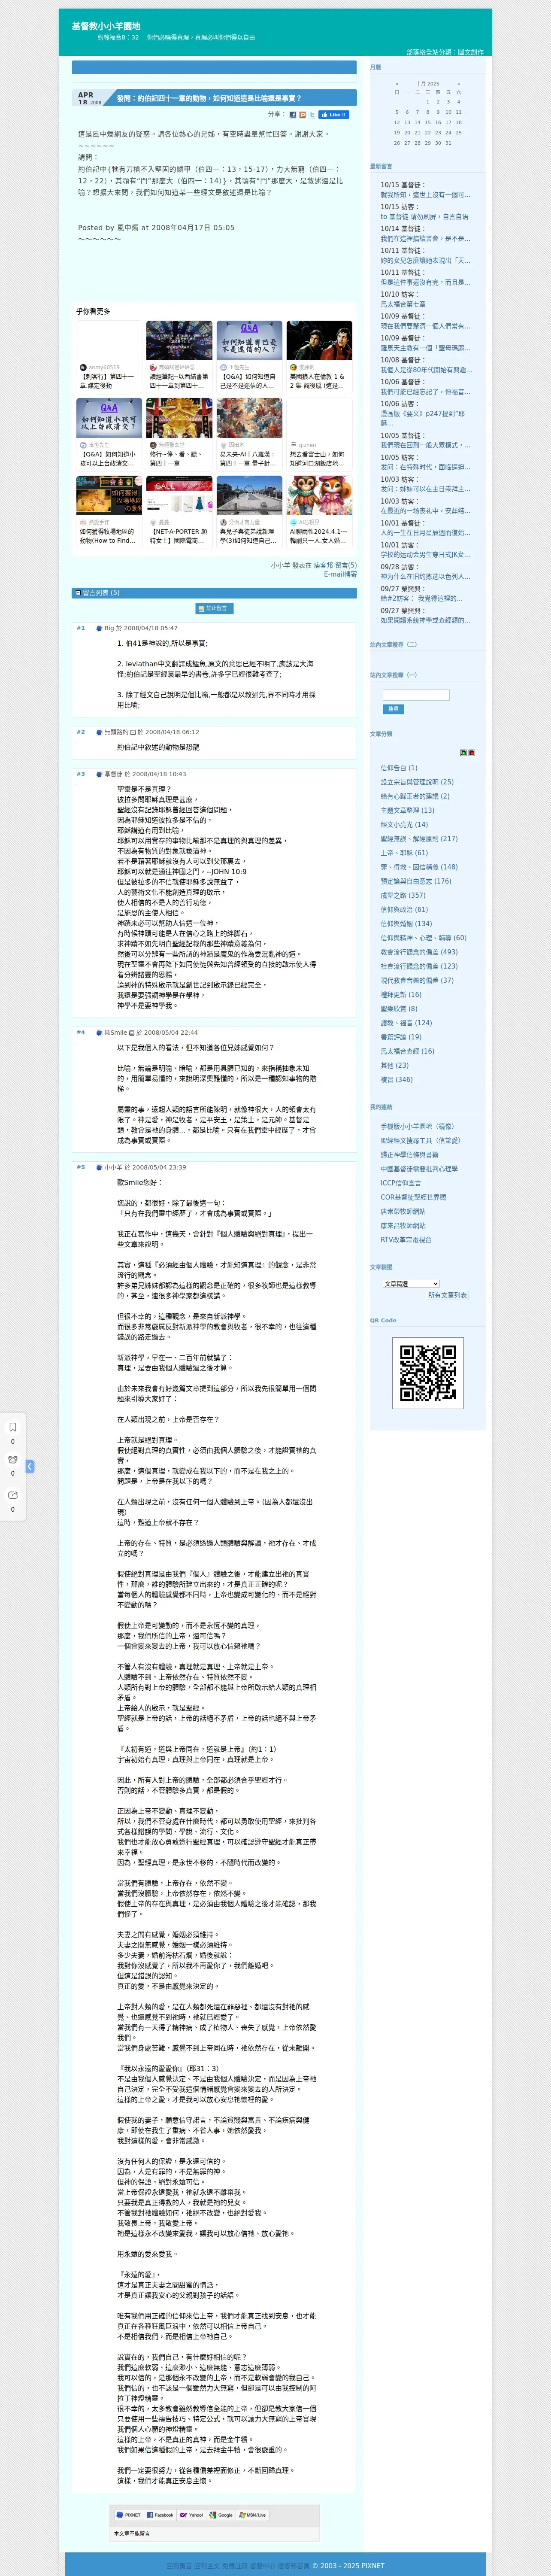Image resolution: width=551 pixels, height=2576 pixels.
Task: Collapse all categories with red minus icon
Action: 472,753
